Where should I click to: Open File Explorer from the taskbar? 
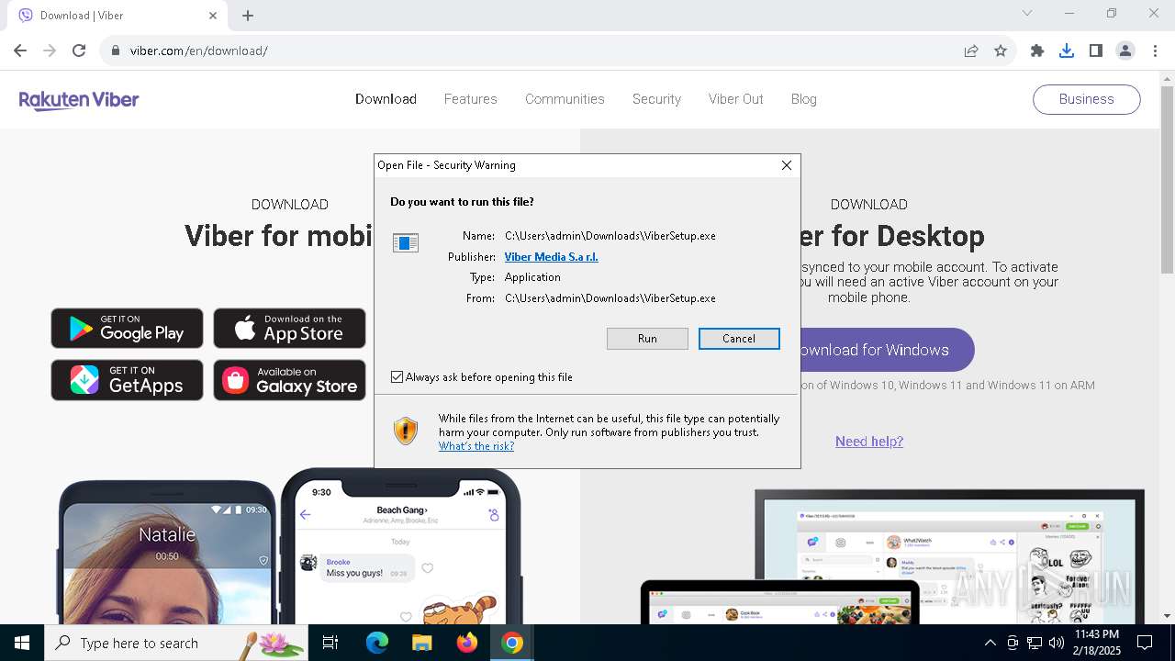pyautogui.click(x=421, y=643)
